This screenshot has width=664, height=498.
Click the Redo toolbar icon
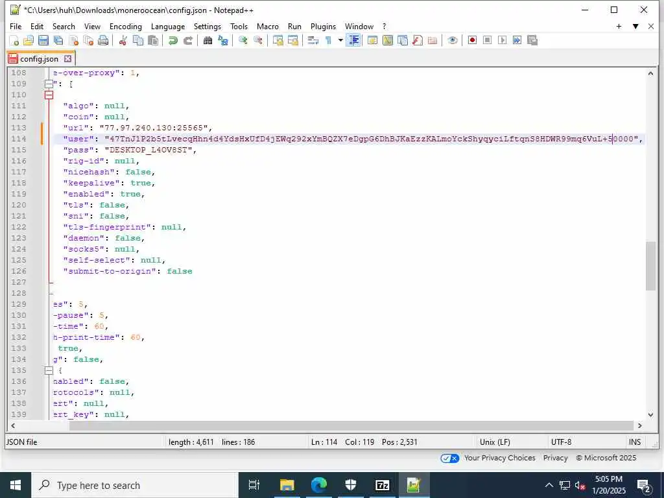[x=188, y=40]
